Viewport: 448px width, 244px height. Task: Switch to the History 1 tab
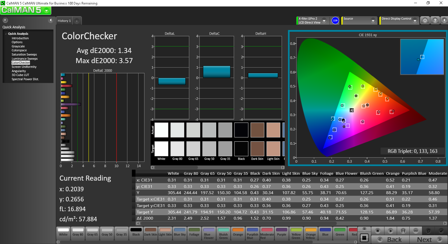click(x=64, y=21)
